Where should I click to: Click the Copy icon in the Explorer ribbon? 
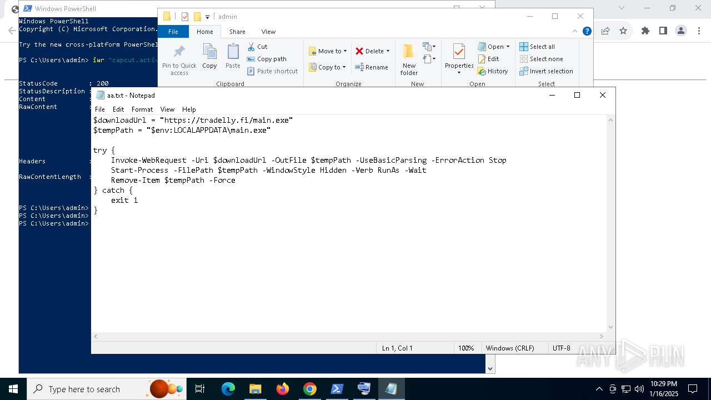(209, 56)
